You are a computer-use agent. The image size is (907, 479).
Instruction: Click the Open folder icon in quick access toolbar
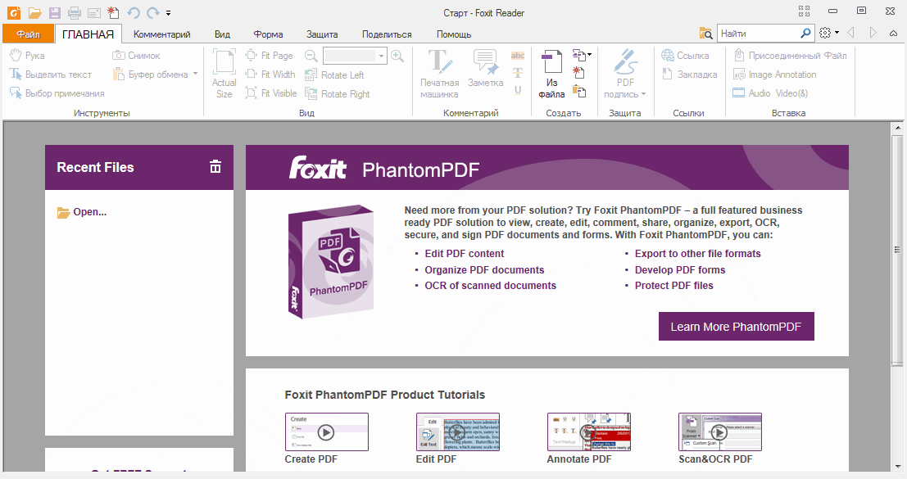coord(34,12)
